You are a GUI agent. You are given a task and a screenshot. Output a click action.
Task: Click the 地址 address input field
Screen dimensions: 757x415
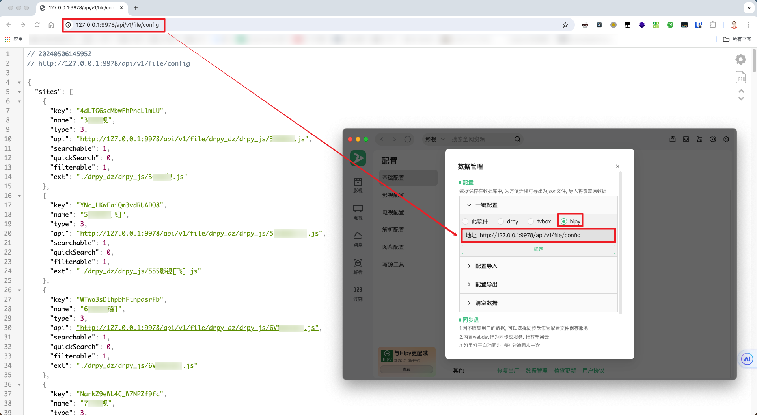click(x=538, y=235)
